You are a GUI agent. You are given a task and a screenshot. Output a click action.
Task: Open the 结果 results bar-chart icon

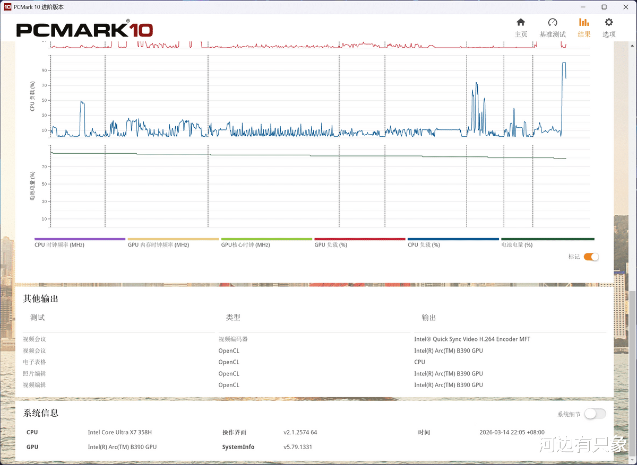point(584,22)
